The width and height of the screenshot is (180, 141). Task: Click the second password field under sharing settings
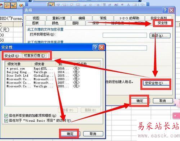tap(126, 48)
